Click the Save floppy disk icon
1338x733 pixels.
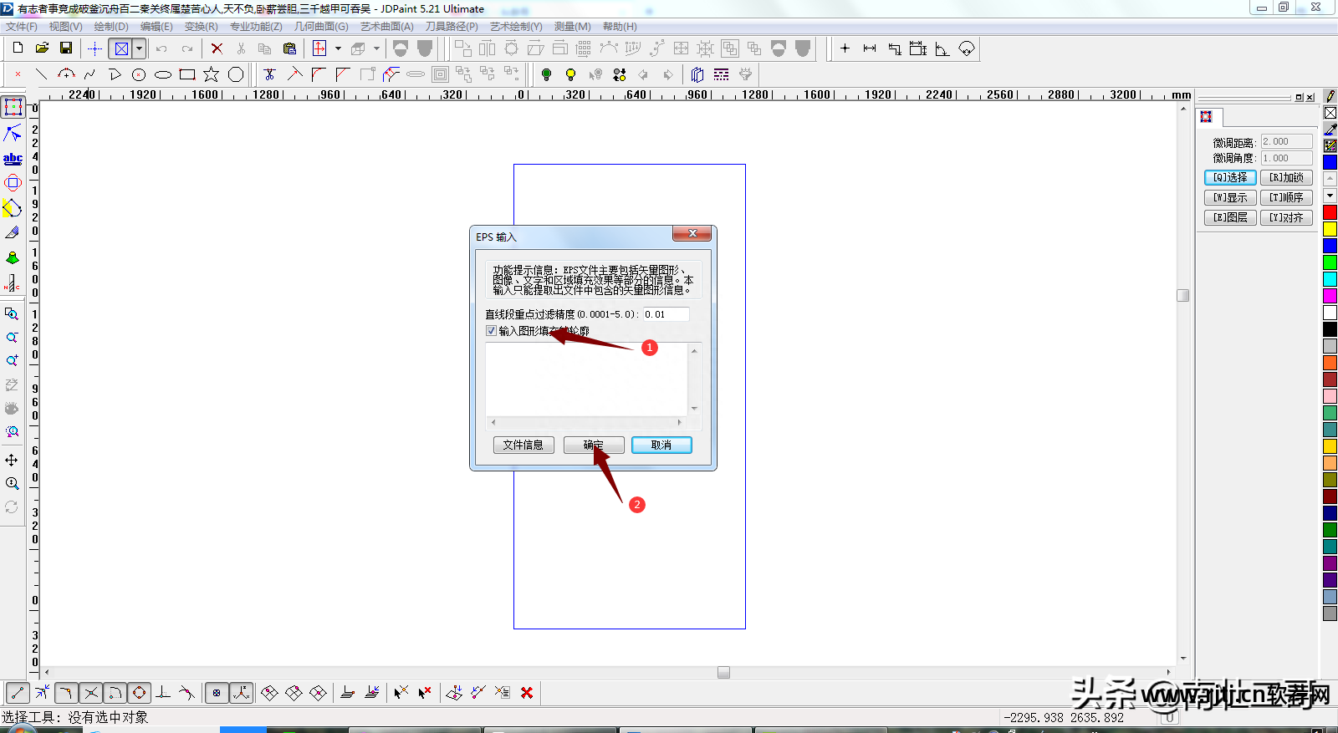[x=66, y=48]
